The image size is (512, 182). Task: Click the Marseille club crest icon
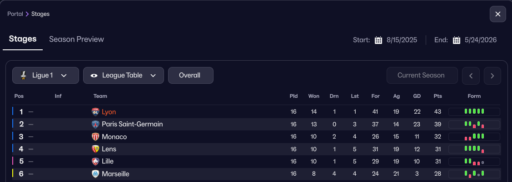[x=95, y=174]
